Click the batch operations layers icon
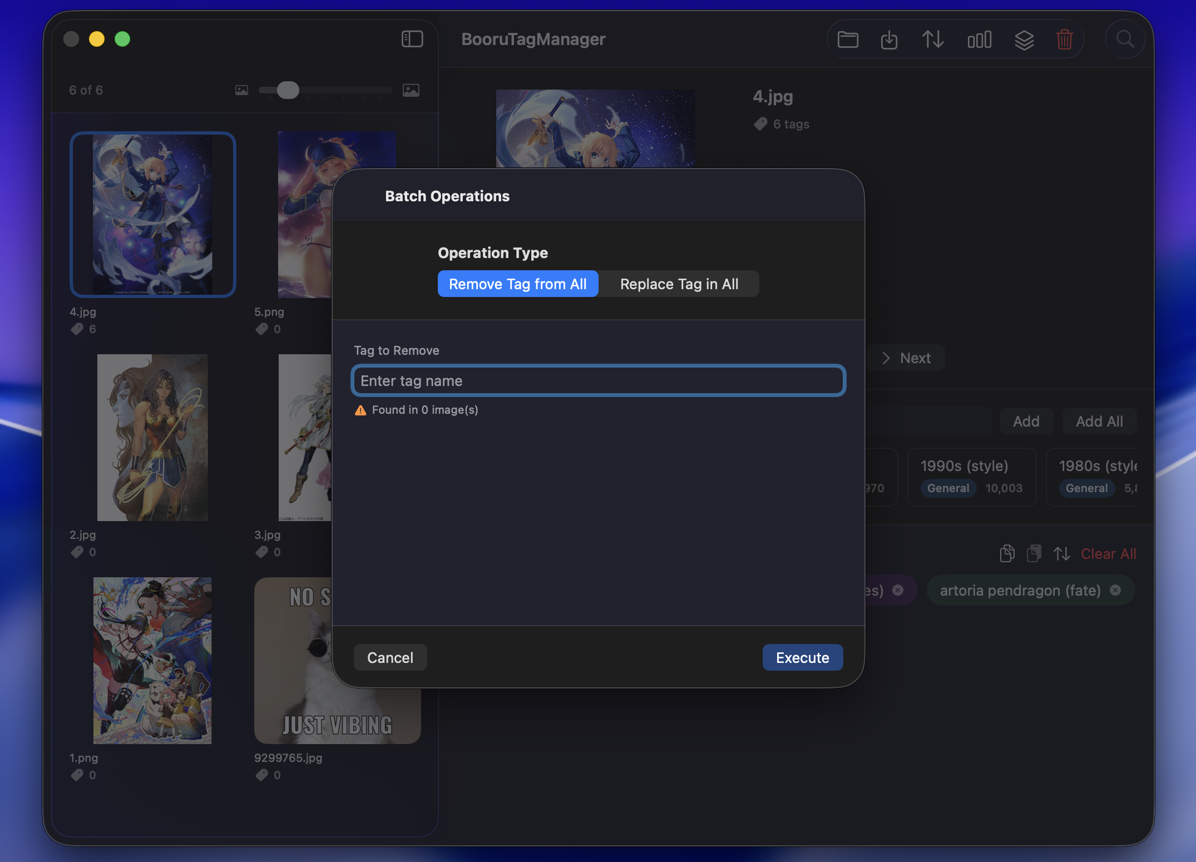Screen dimensions: 1196x862 click(x=1024, y=39)
